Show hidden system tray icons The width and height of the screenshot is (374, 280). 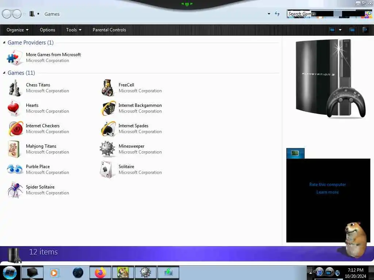(x=310, y=273)
